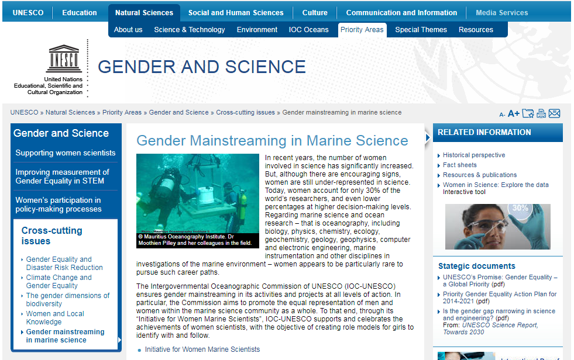This screenshot has width=574, height=360.
Task: Click Gender Mainstreaming in Marine Science heading
Action: [x=272, y=141]
